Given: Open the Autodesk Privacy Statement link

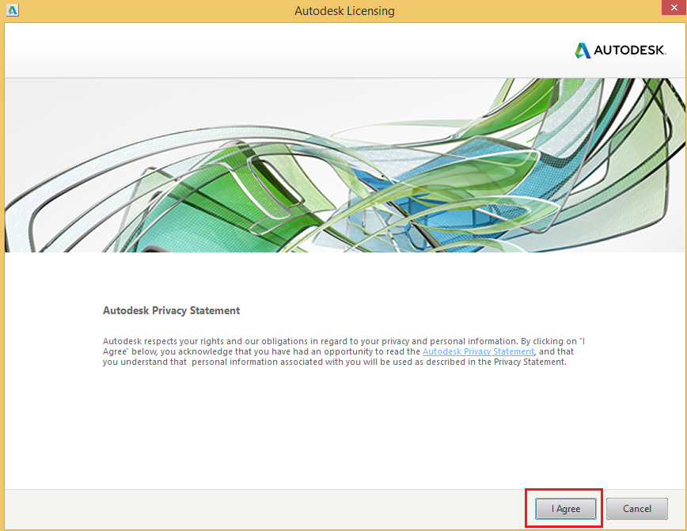Looking at the screenshot, I should (478, 352).
